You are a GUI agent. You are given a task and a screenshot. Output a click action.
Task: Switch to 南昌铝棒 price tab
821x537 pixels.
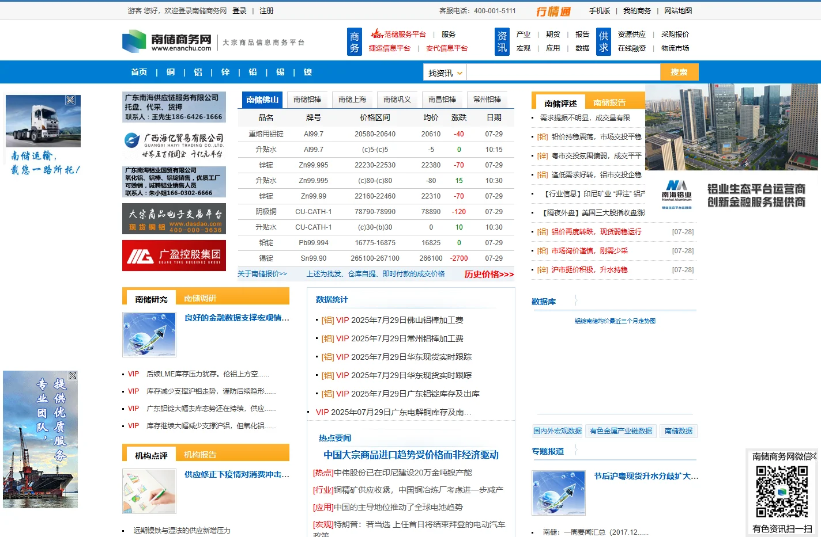coord(442,100)
